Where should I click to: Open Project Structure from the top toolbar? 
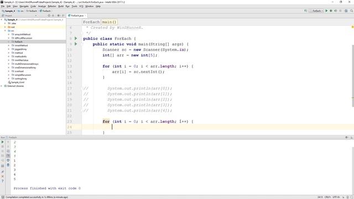[346, 11]
